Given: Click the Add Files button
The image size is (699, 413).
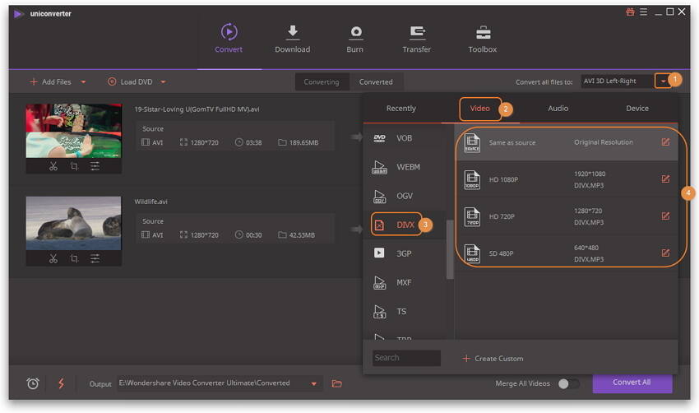Looking at the screenshot, I should tap(50, 82).
